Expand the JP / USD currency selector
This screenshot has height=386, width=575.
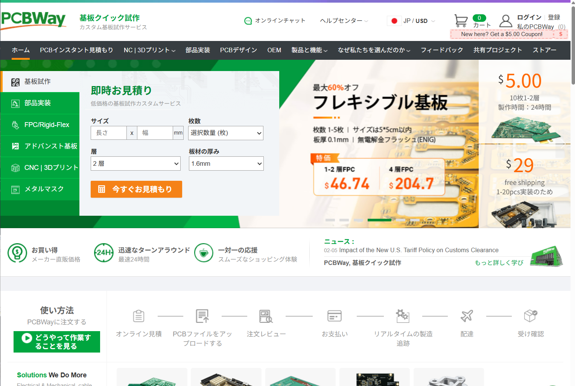[x=412, y=21]
